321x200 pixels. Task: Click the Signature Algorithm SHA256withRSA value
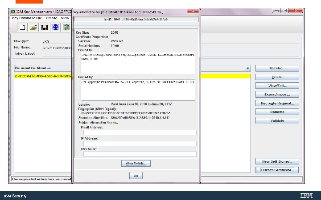[140, 118]
